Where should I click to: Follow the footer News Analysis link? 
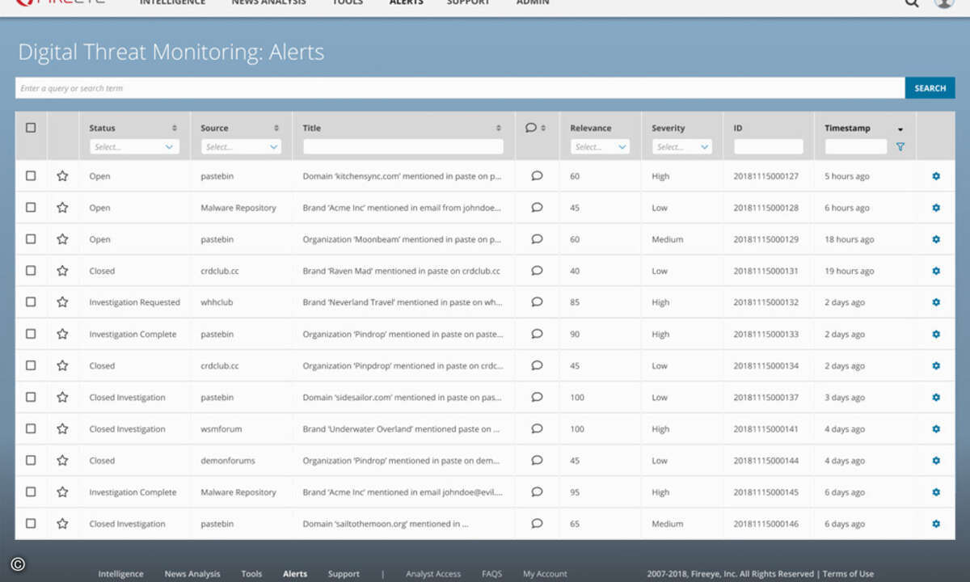[192, 574]
